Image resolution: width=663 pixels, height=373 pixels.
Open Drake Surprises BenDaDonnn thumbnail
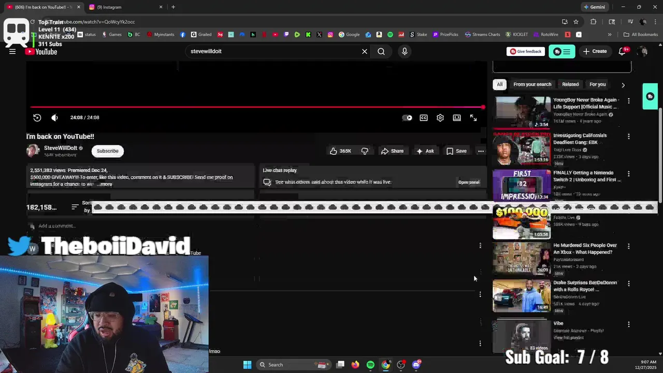coord(522,296)
